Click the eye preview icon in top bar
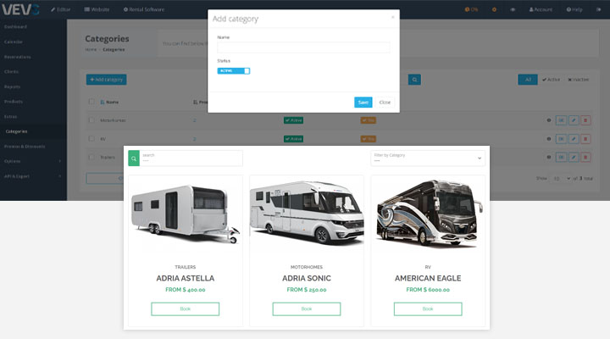The height and width of the screenshot is (339, 610). pyautogui.click(x=513, y=9)
